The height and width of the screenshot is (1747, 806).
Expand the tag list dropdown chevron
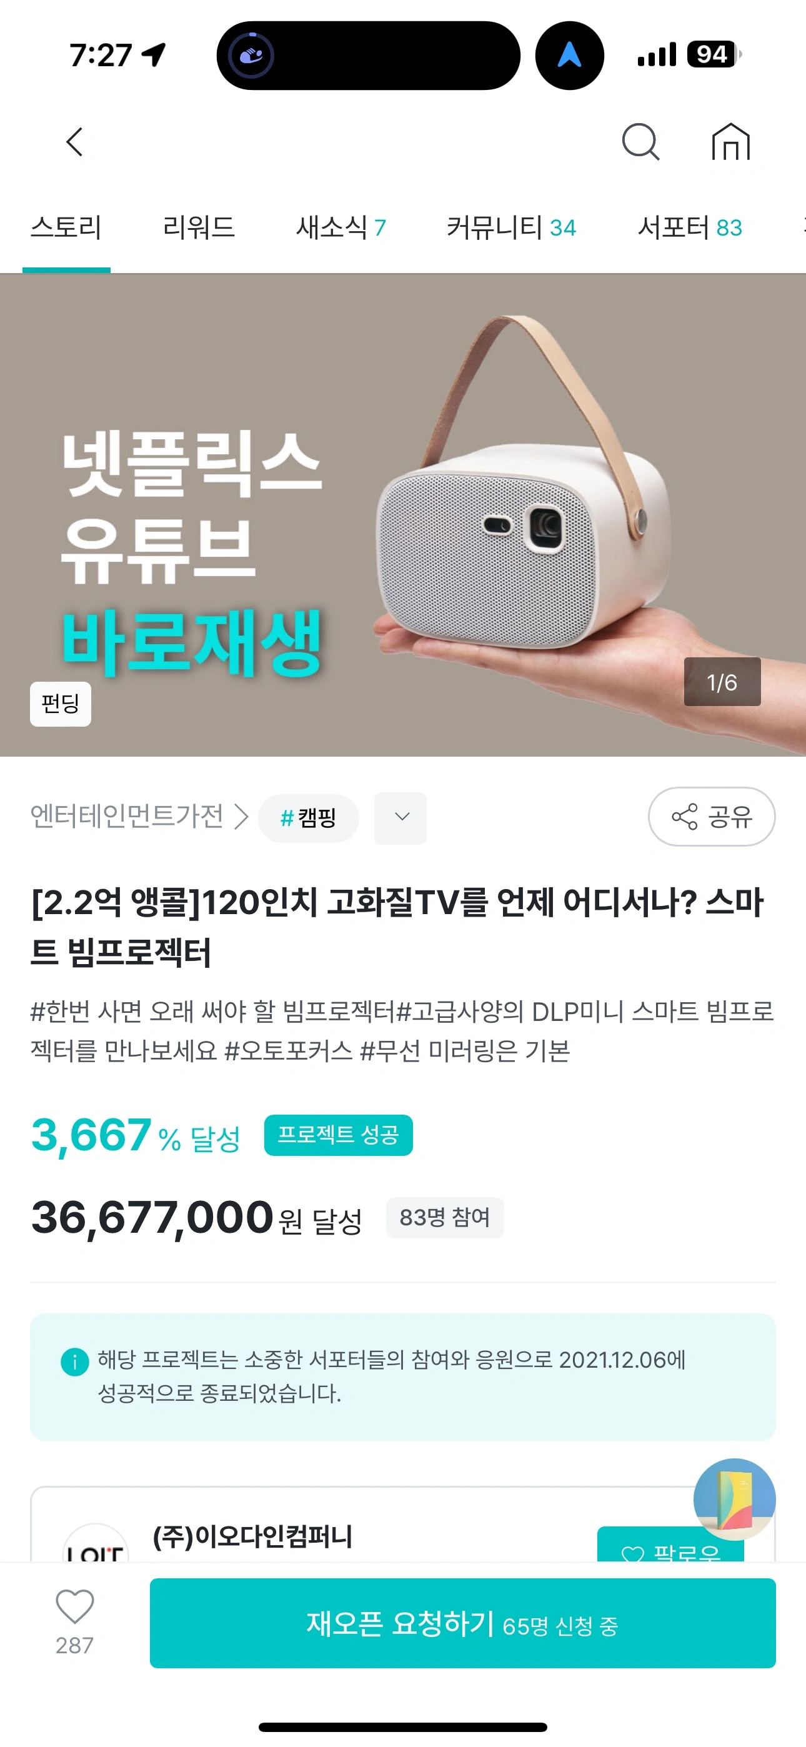coord(401,817)
